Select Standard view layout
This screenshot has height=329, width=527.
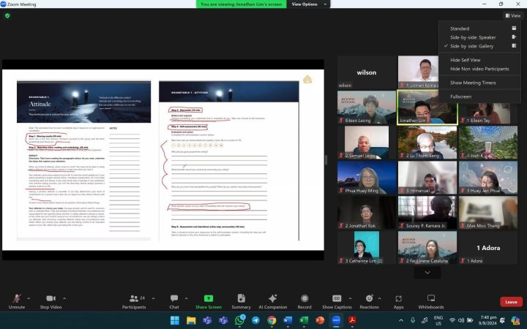(460, 29)
